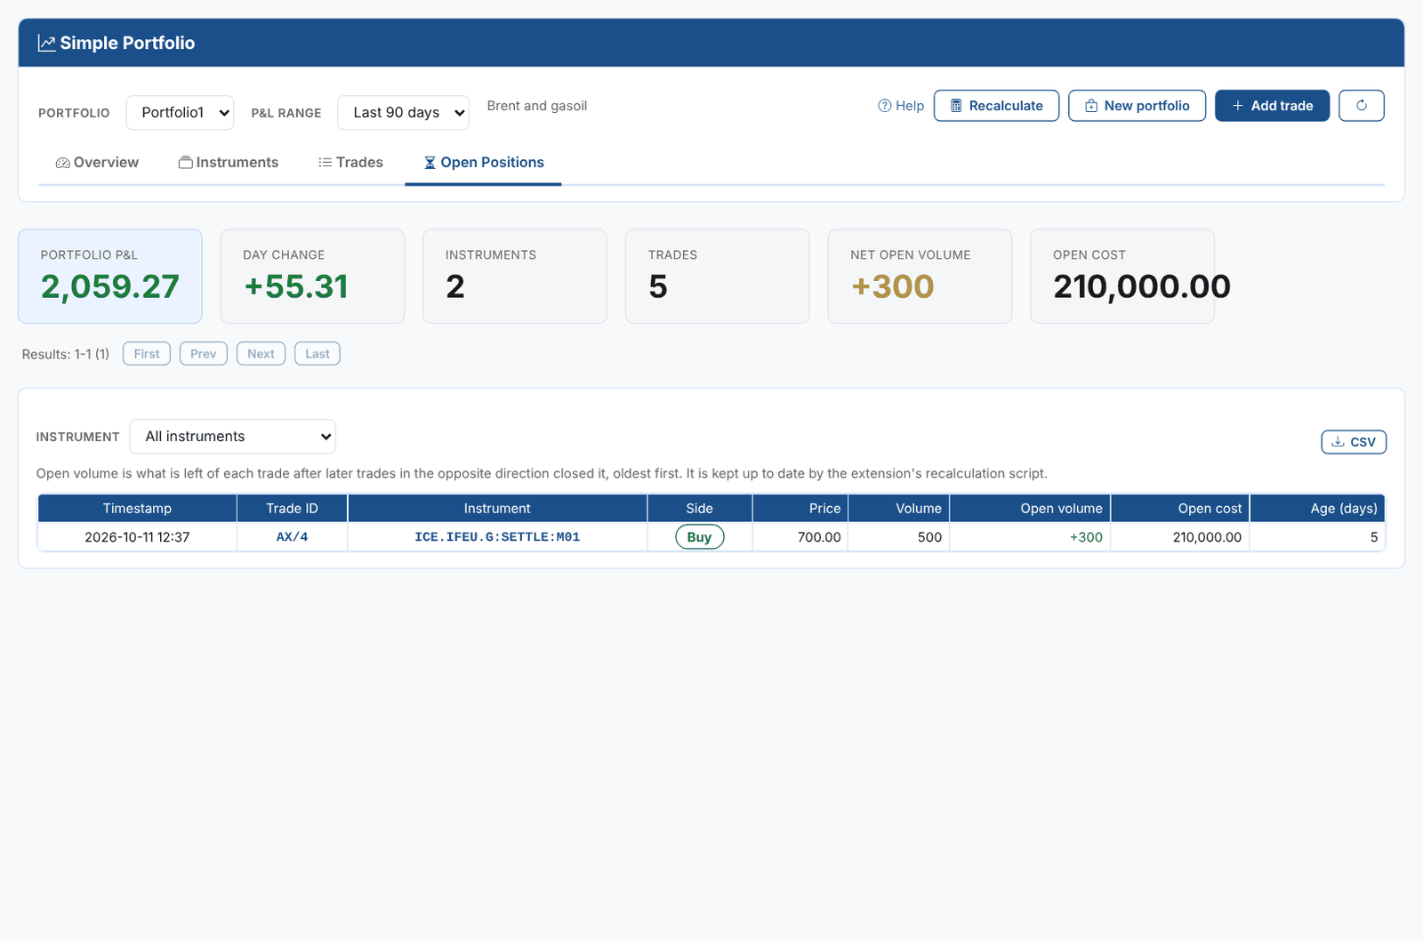The height and width of the screenshot is (941, 1423).
Task: Select the Open Positions tab
Action: pos(483,163)
